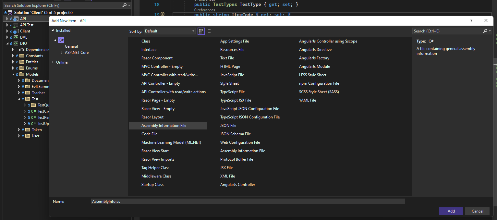Choose the API Controller - Empty template
The width and height of the screenshot is (497, 220).
coord(161,83)
